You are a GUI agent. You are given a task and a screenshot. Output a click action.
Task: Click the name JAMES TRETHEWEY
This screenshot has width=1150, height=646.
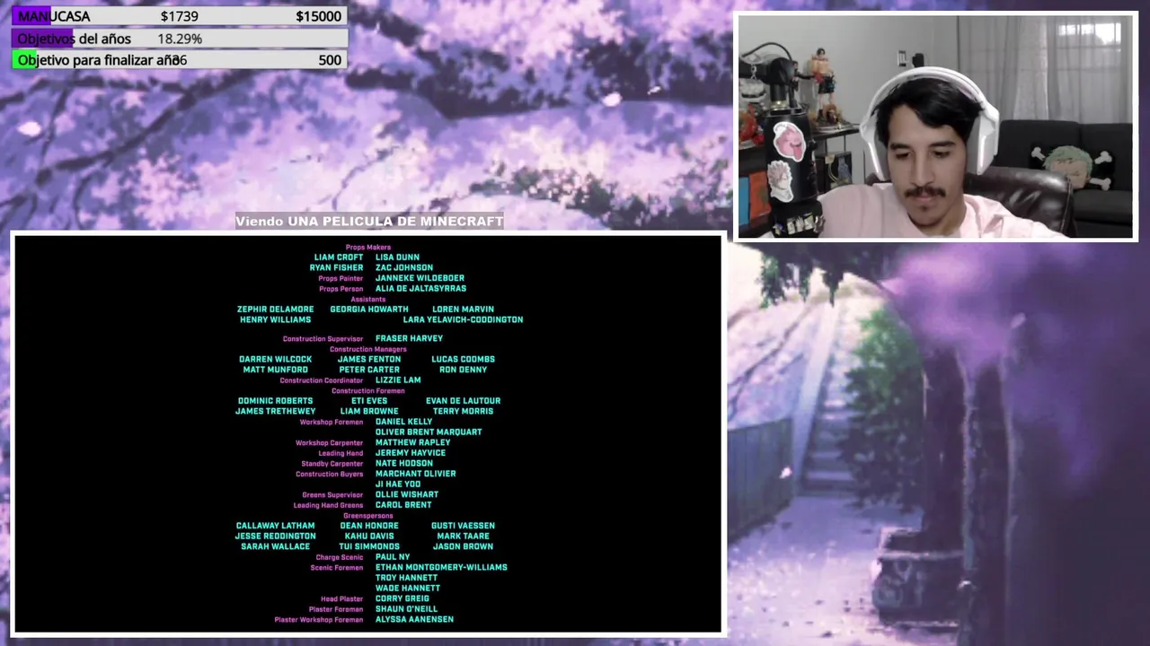coord(276,411)
